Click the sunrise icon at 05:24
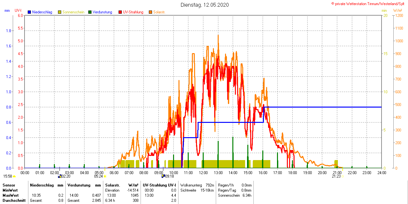This screenshot has height=204, width=408. (105, 176)
